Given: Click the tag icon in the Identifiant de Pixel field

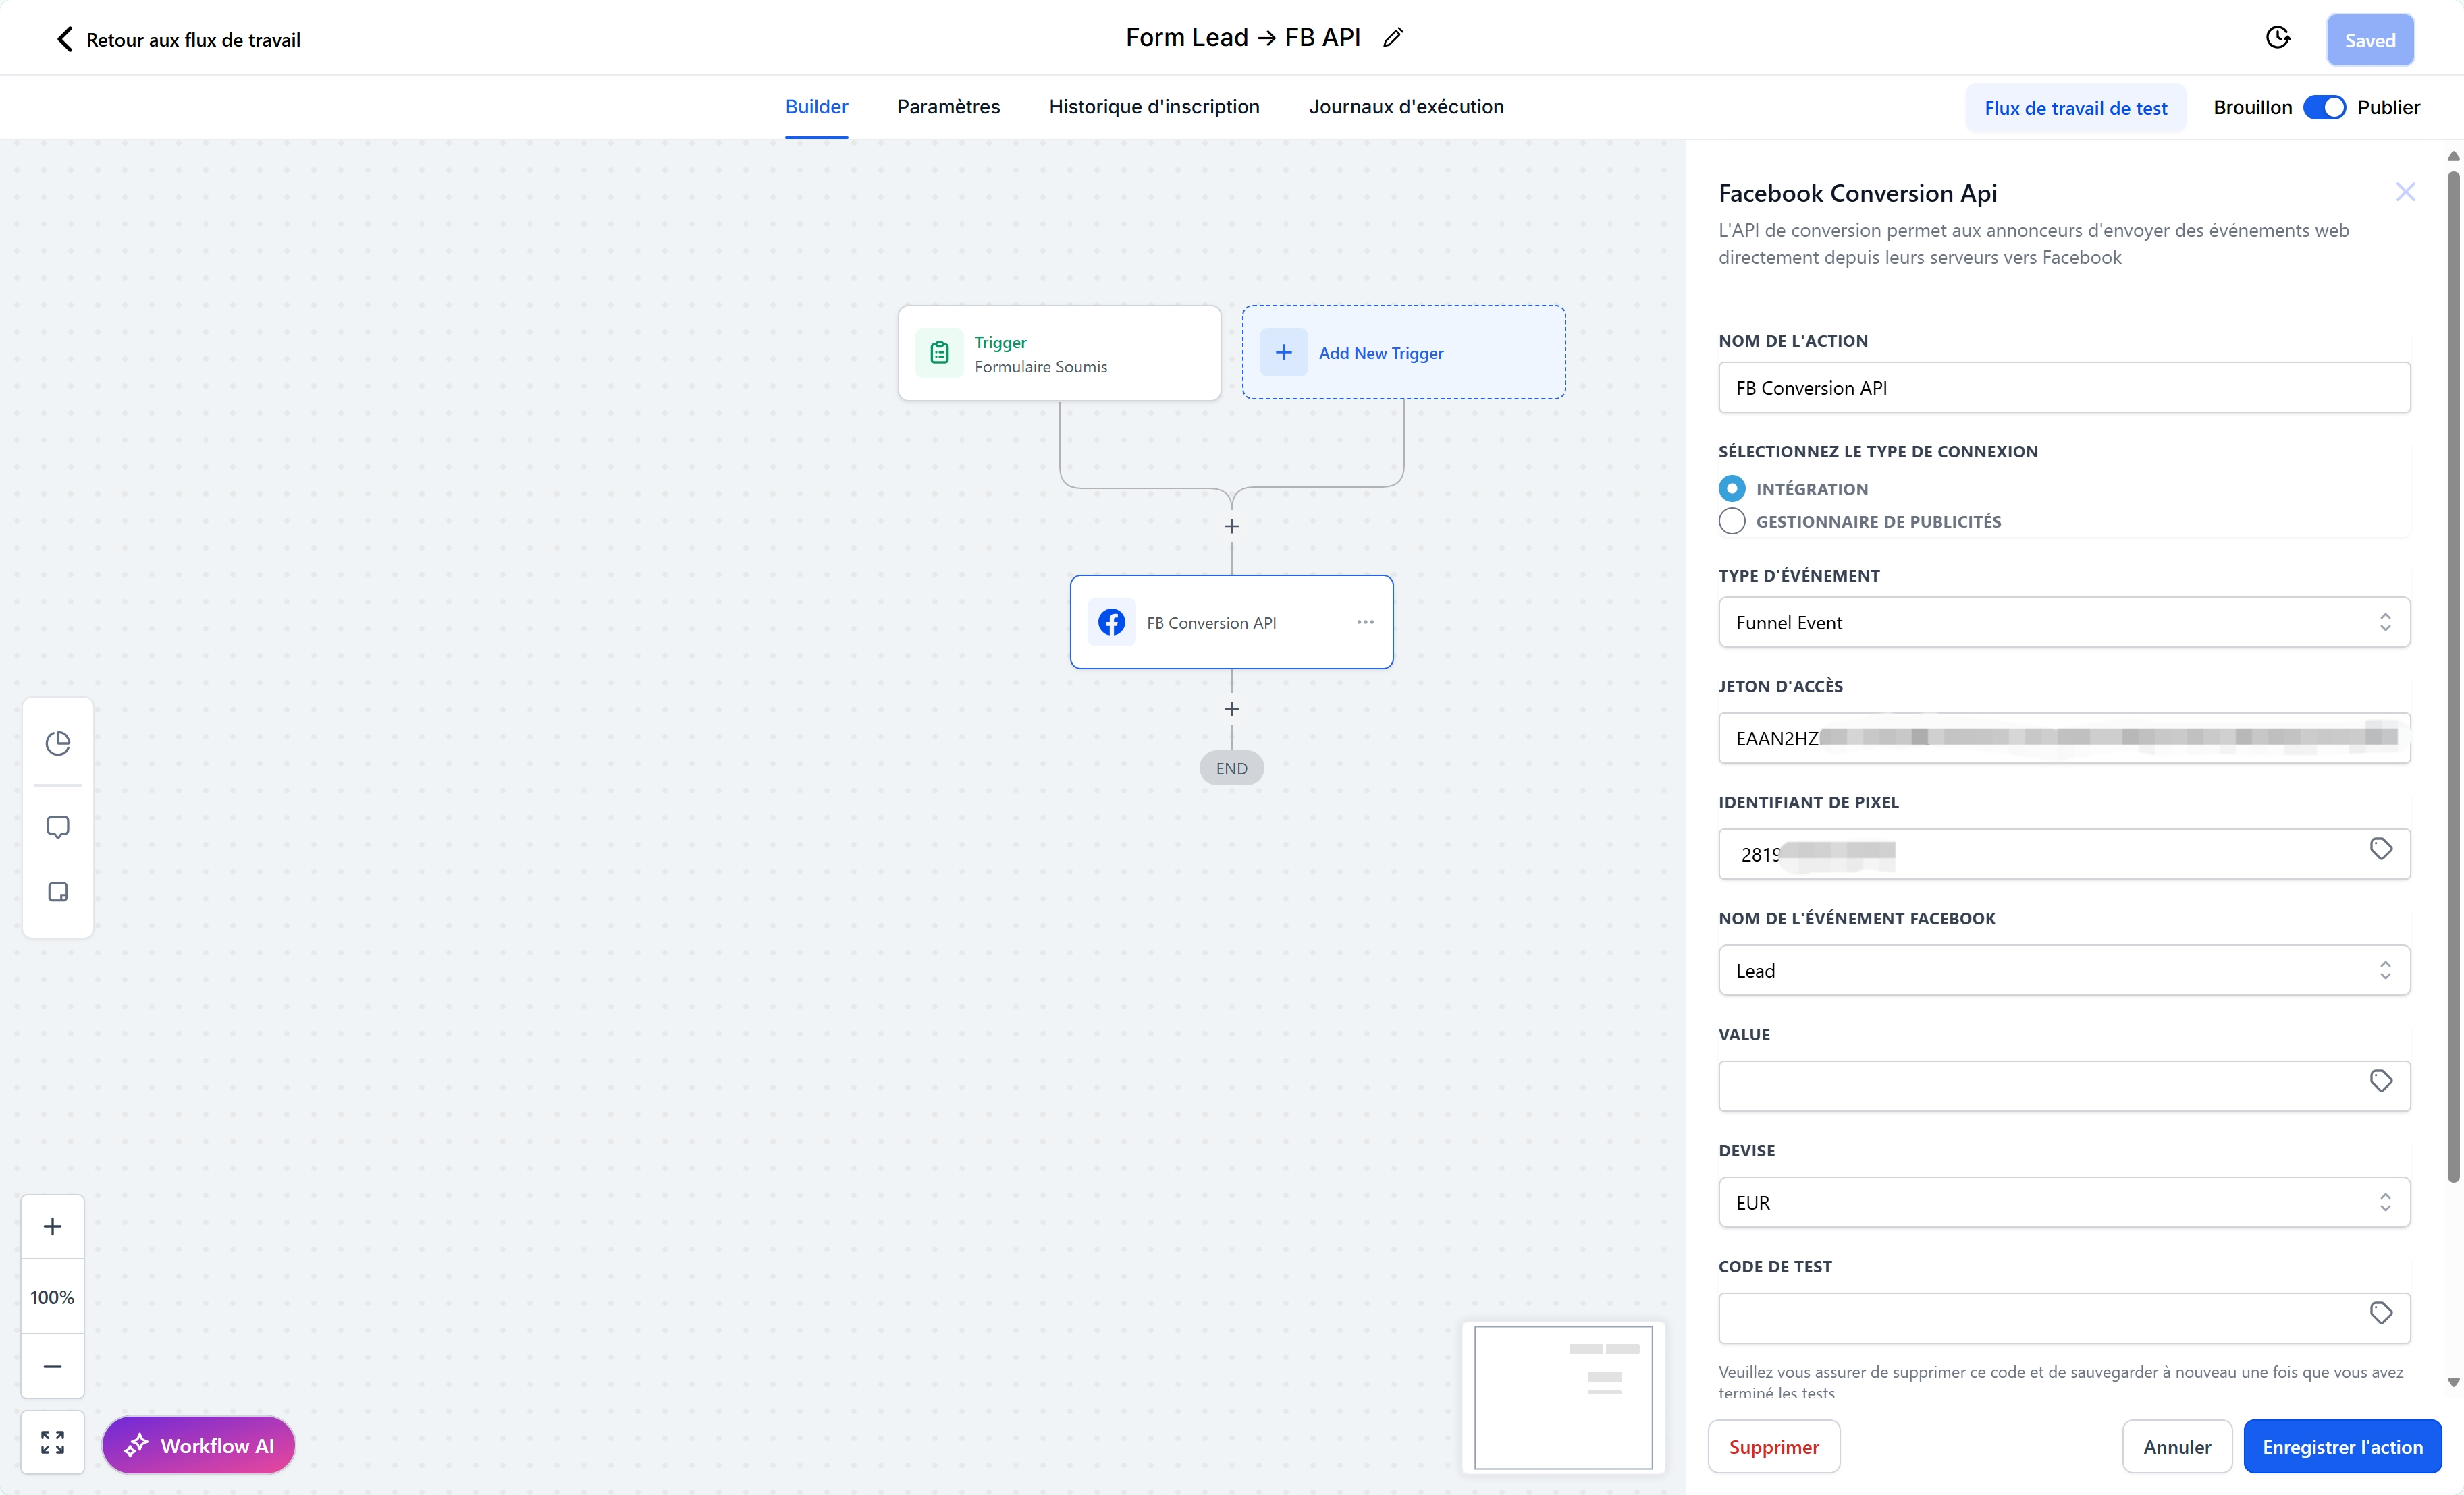Looking at the screenshot, I should (x=2381, y=849).
